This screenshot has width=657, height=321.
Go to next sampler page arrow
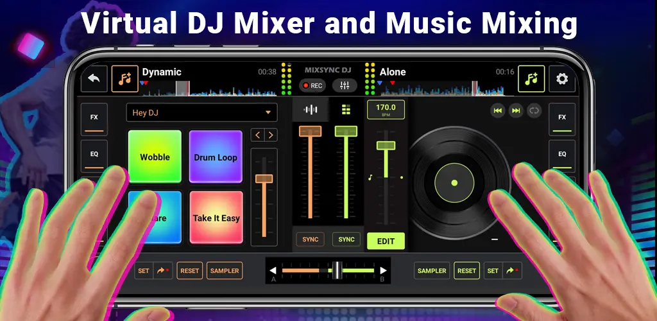[271, 135]
